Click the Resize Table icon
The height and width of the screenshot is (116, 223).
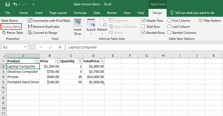pos(4,32)
